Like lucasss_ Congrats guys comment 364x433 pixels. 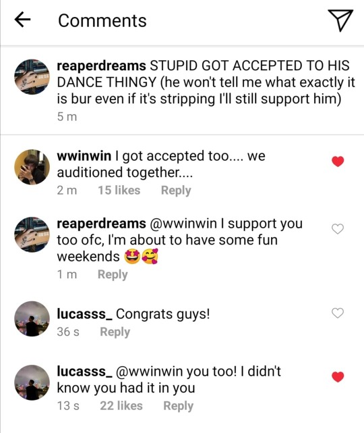[338, 313]
